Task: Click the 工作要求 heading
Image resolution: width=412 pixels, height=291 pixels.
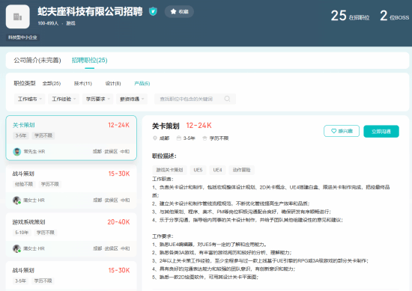Action: tap(163, 236)
